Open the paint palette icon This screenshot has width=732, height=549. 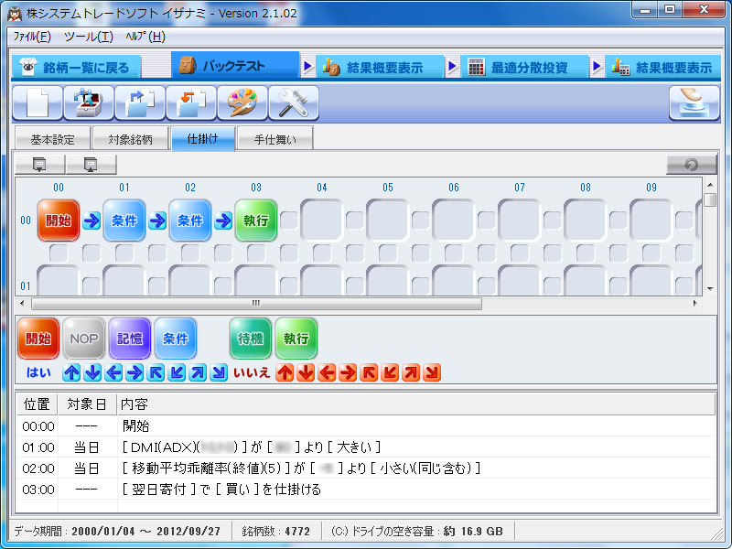click(242, 102)
